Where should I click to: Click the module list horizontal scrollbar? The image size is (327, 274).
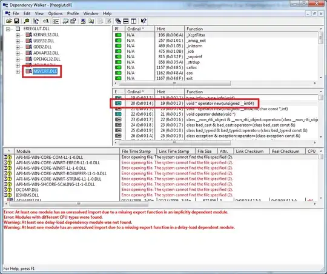pyautogui.click(x=79, y=204)
